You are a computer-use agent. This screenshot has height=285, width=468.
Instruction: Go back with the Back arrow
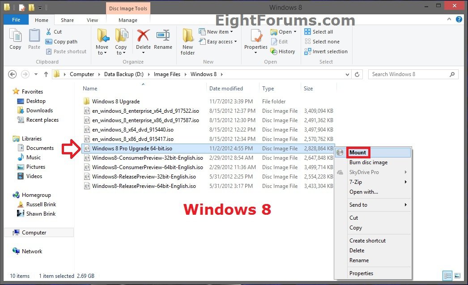12,74
